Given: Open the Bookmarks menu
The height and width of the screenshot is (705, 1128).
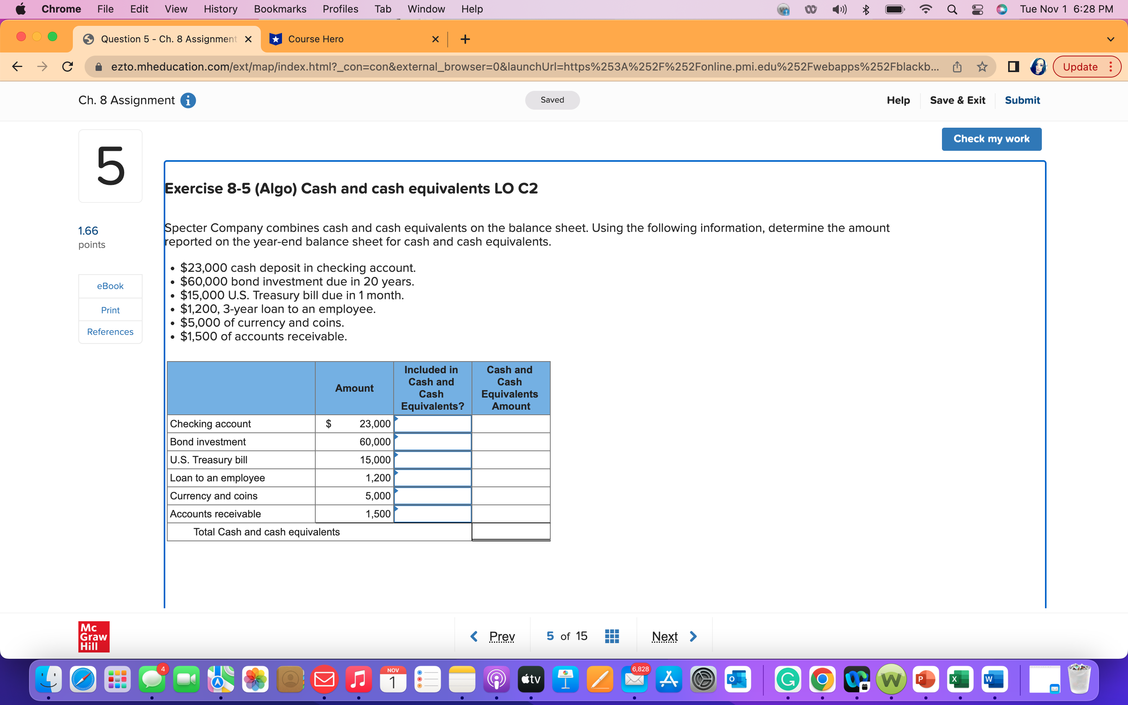Looking at the screenshot, I should 280,9.
